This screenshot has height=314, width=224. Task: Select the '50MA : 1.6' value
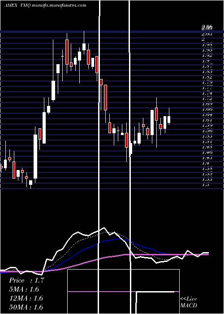tap(26, 307)
